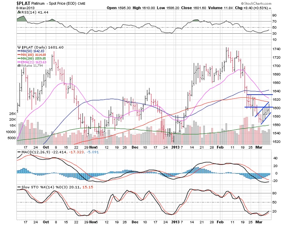Click the 8-Mar-2013 date label
The height and width of the screenshot is (225, 286).
25,8
